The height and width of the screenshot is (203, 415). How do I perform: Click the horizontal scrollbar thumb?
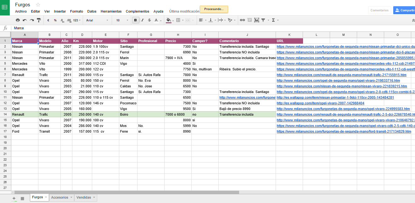point(127,192)
